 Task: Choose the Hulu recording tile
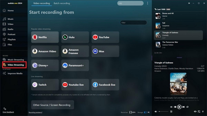pyautogui.click(x=75, y=37)
